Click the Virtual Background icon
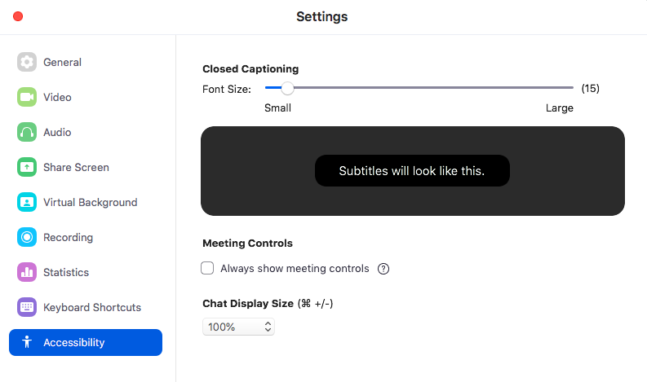Screen dimensions: 647x382 [x=27, y=203]
